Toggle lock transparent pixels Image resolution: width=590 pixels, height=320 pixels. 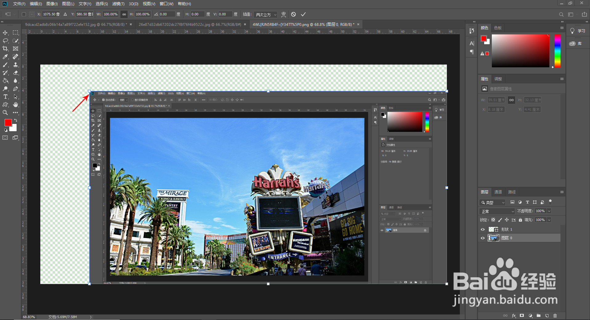point(493,220)
